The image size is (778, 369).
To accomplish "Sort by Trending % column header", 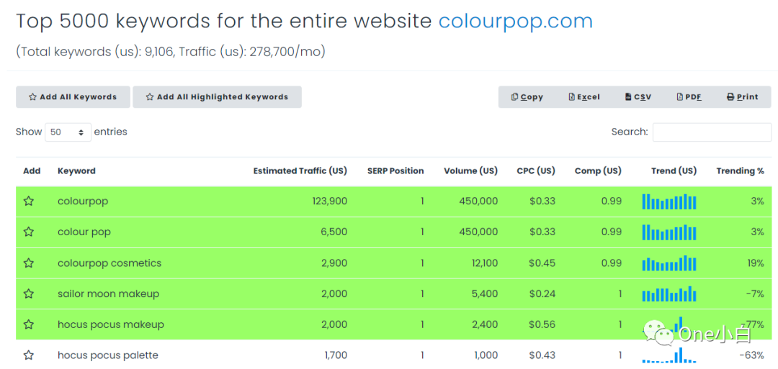I will [x=741, y=171].
